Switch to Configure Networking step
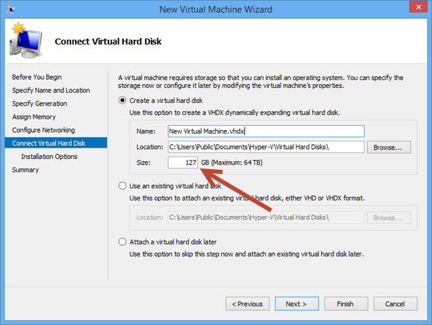Screen dimensions: 432x325 [x=43, y=130]
